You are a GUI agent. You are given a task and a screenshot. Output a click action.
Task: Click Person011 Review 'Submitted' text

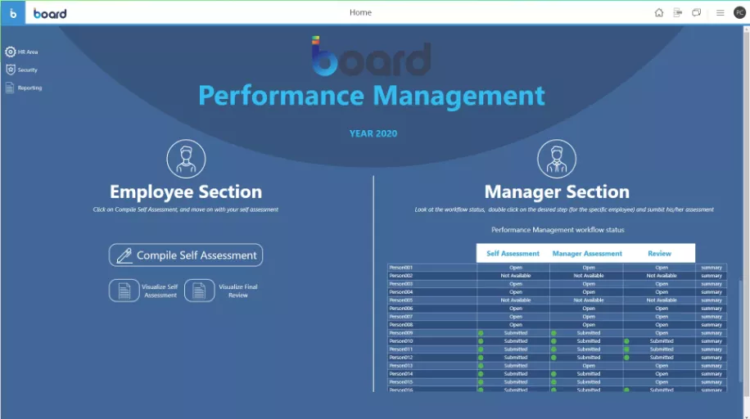(x=662, y=349)
